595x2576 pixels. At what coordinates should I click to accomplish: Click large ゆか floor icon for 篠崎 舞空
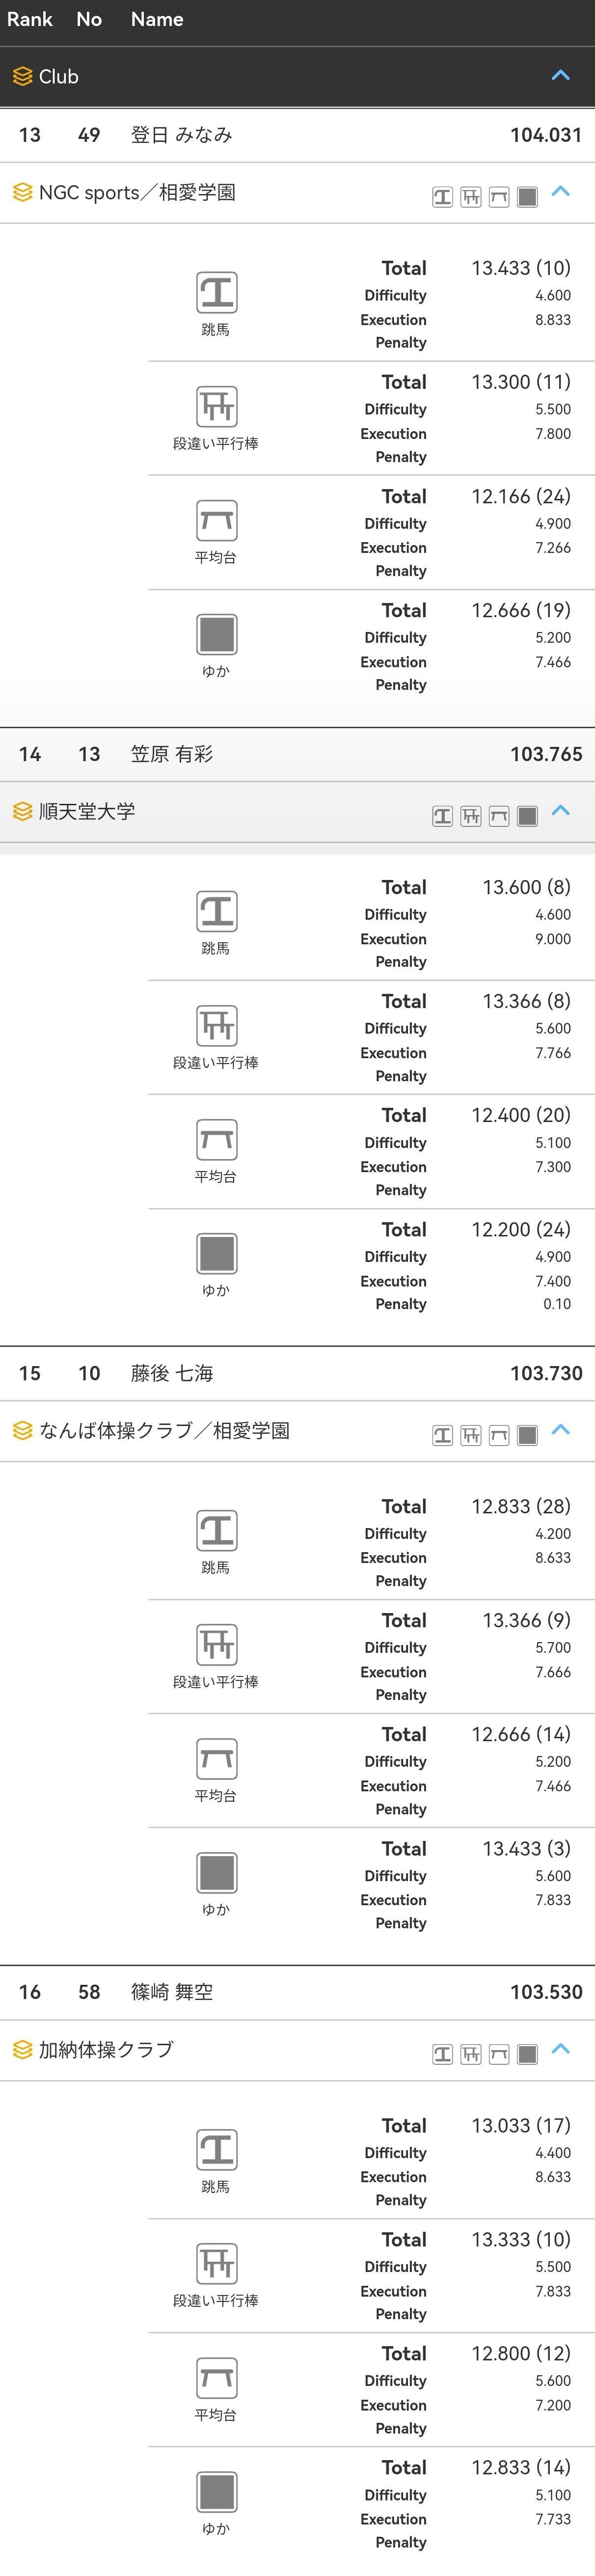[x=216, y=2491]
